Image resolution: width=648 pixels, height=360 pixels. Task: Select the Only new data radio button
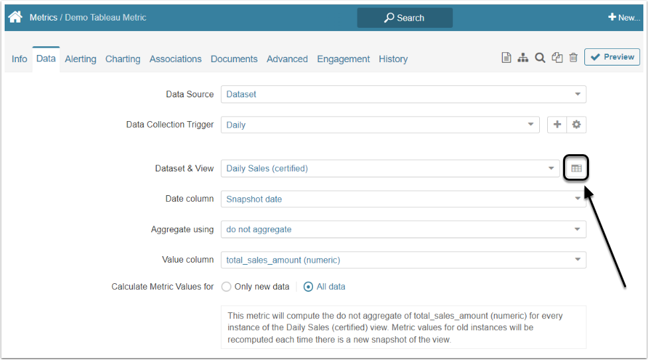point(226,287)
